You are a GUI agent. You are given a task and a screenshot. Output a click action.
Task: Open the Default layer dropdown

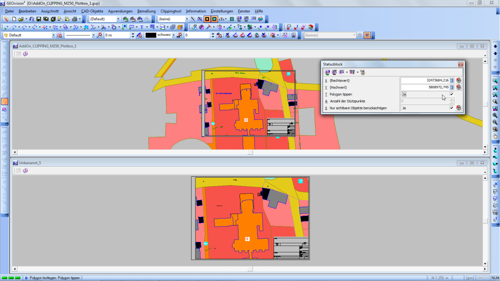coord(53,35)
